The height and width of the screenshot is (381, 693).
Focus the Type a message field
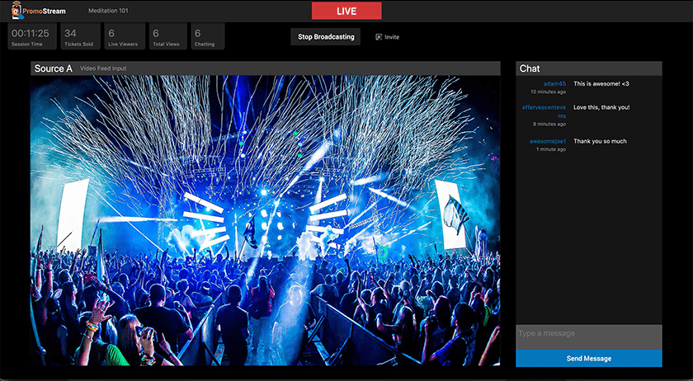[588, 334]
